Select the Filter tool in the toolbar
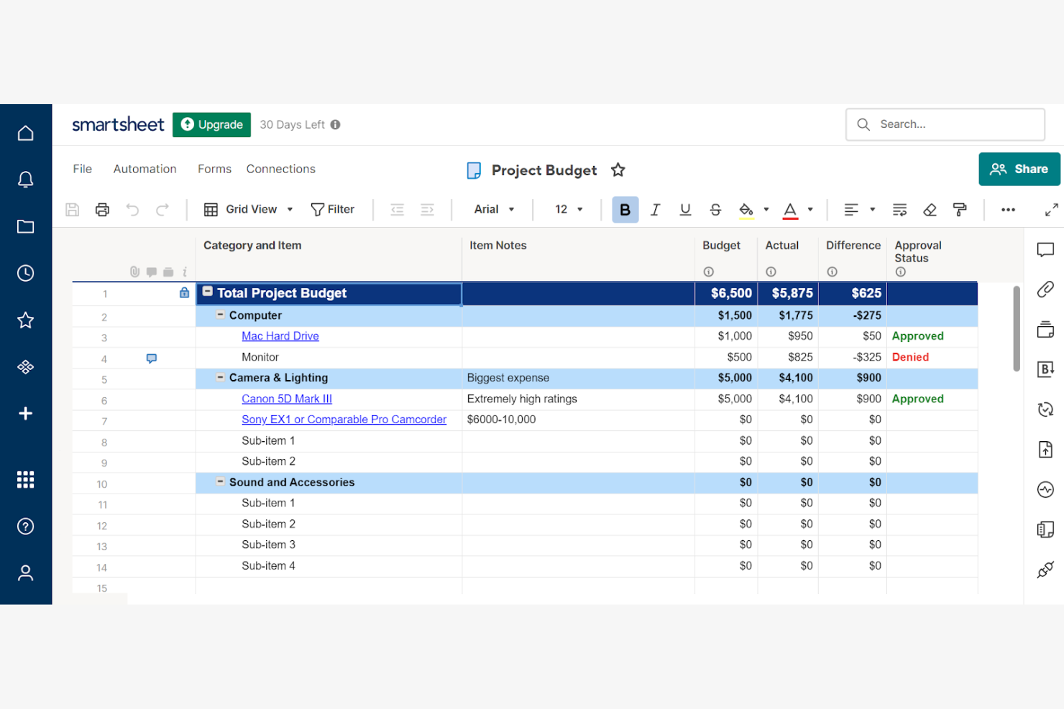 pos(333,209)
